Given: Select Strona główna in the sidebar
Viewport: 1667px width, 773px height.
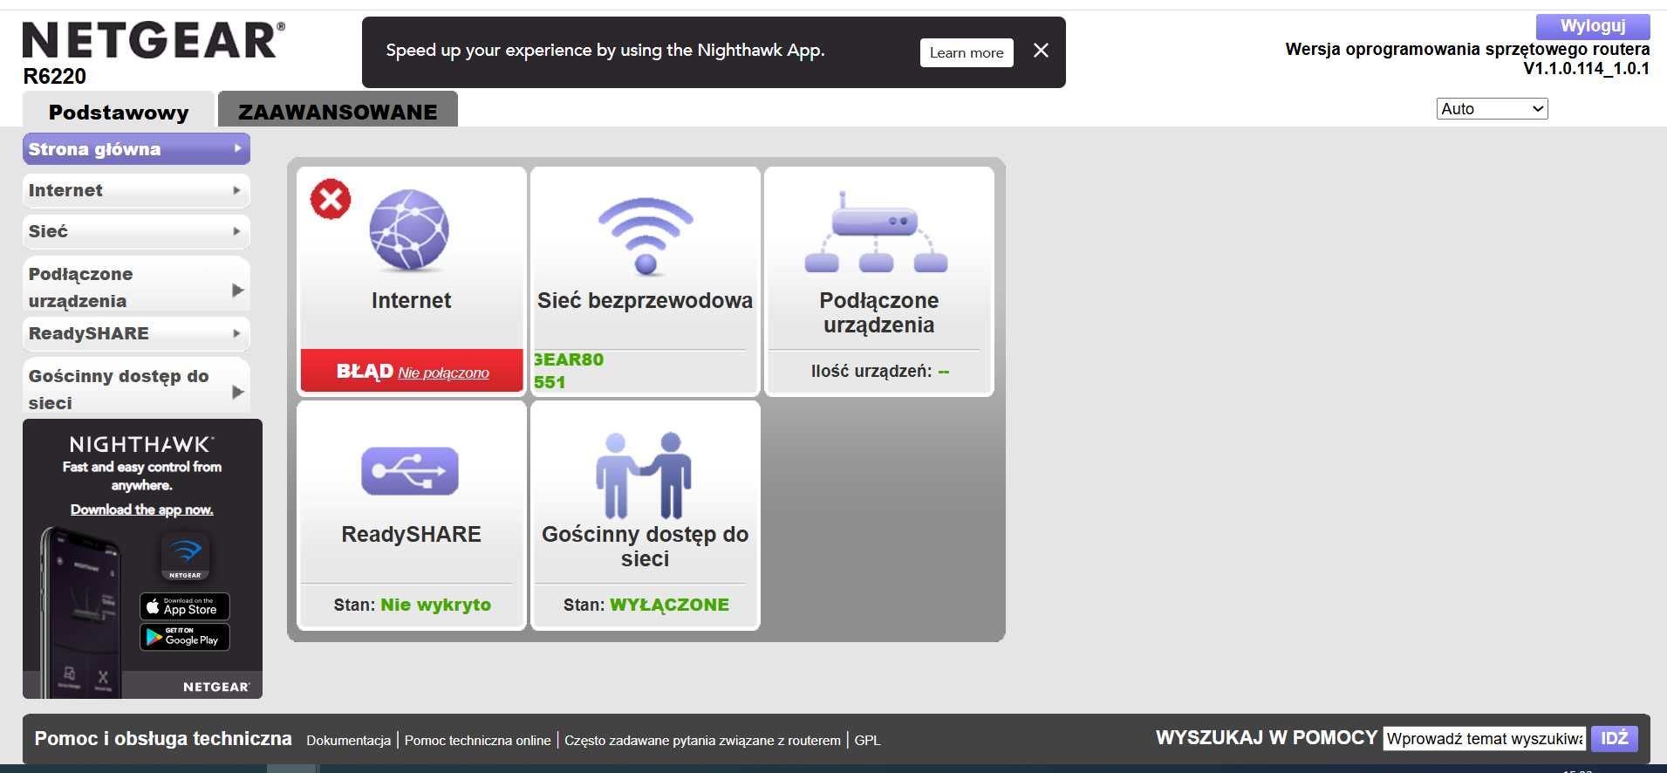Looking at the screenshot, I should pyautogui.click(x=136, y=149).
